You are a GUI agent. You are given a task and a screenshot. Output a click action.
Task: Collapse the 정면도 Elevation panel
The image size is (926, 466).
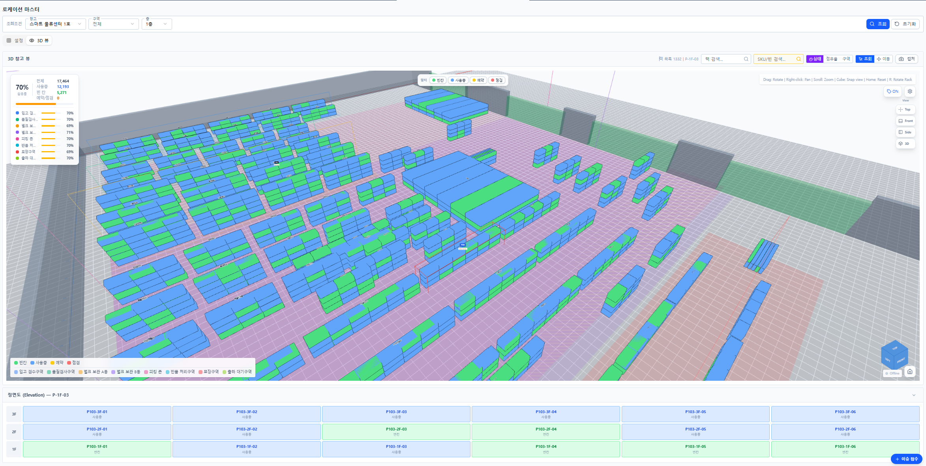point(913,395)
